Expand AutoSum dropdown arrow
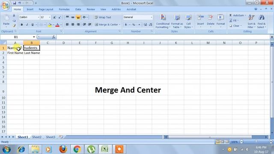274x154 pixels. point(245,15)
